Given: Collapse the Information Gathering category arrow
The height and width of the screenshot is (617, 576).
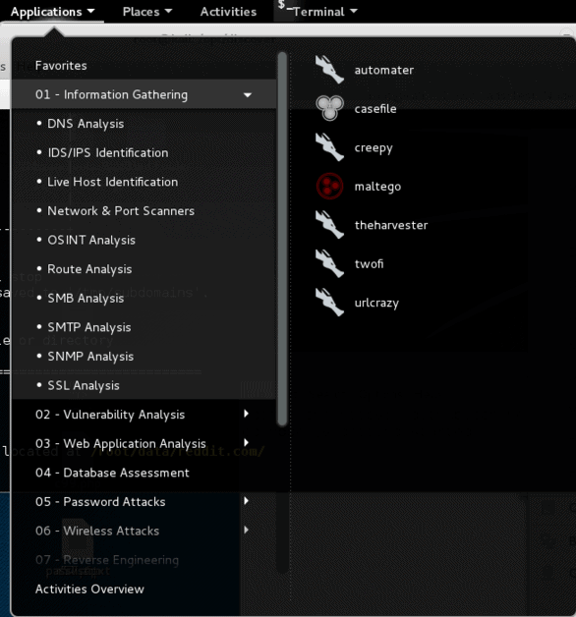Looking at the screenshot, I should [248, 95].
